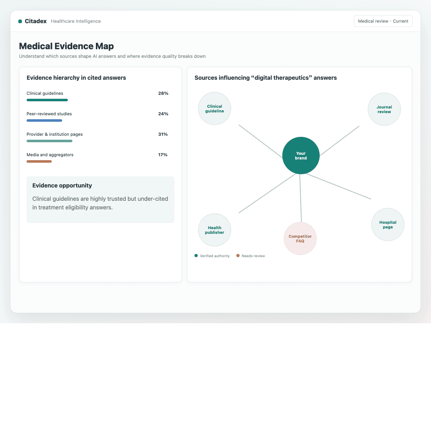Click the Verified authority legend dot
The image size is (431, 431).
tap(196, 256)
